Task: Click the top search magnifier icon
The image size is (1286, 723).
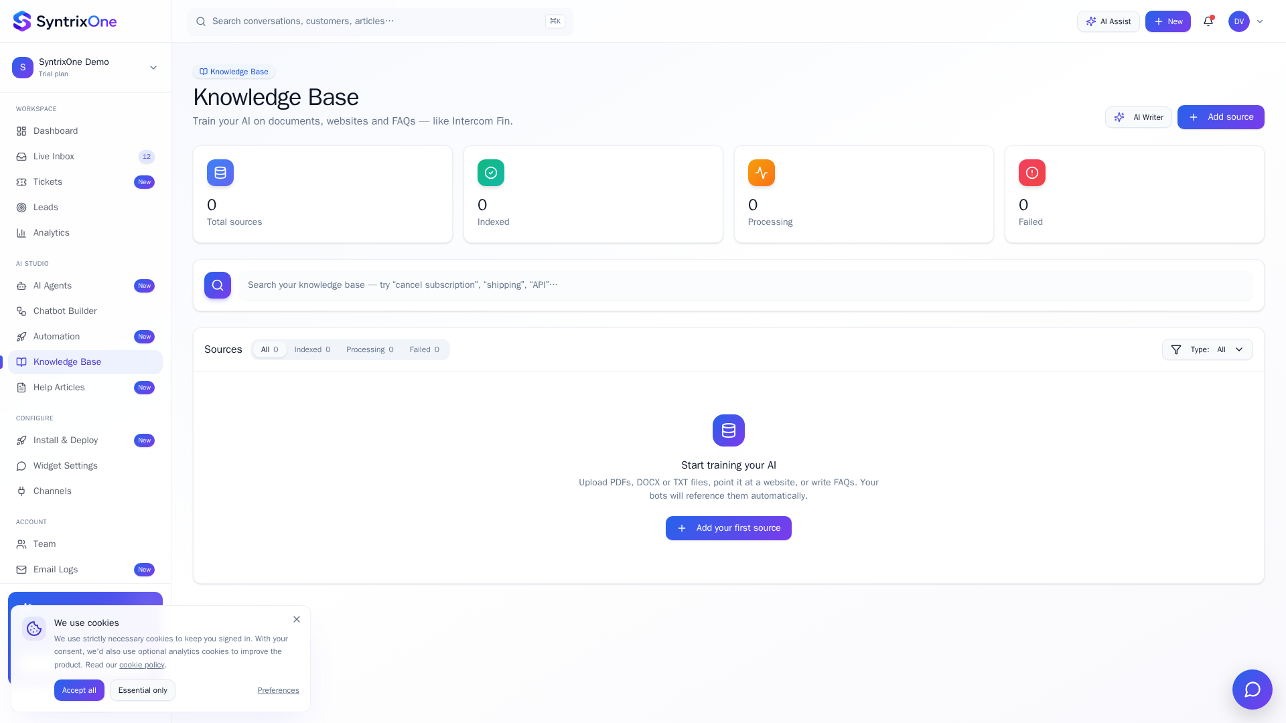Action: [x=201, y=21]
